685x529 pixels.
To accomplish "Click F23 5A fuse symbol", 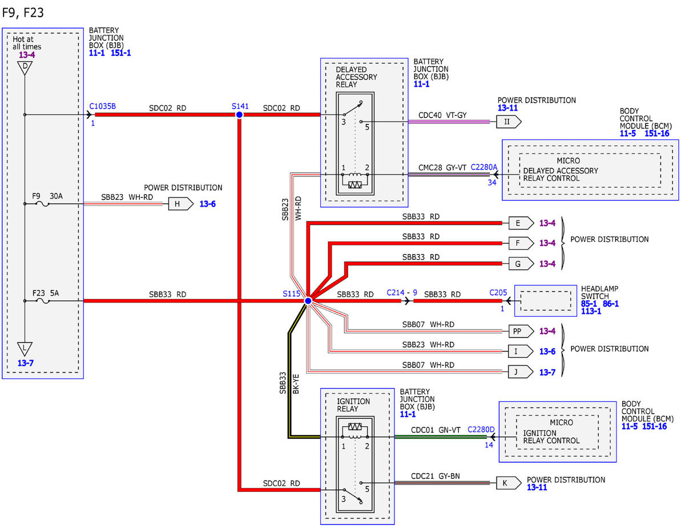I will 42,301.
